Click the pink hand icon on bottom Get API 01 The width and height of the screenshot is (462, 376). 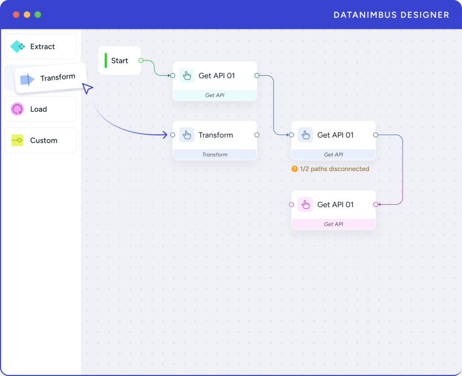pyautogui.click(x=305, y=205)
